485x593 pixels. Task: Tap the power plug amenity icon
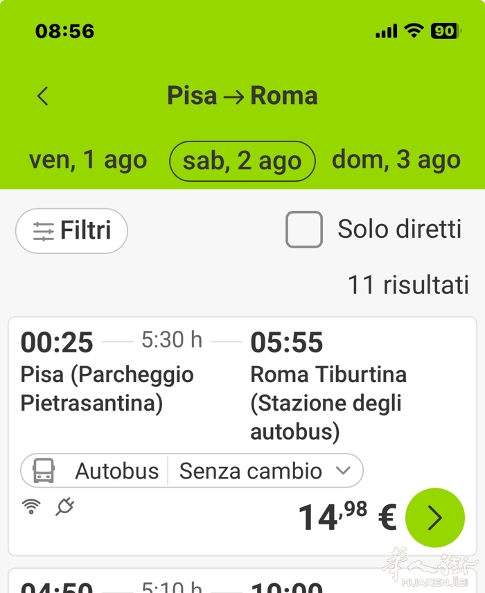click(x=64, y=506)
